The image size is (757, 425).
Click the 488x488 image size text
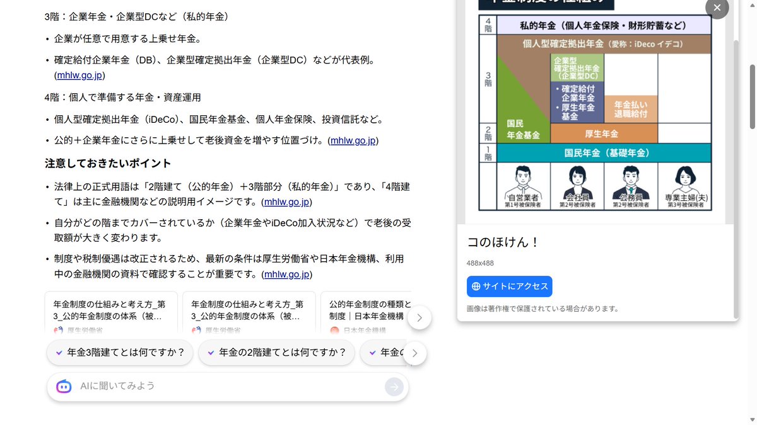tap(479, 263)
